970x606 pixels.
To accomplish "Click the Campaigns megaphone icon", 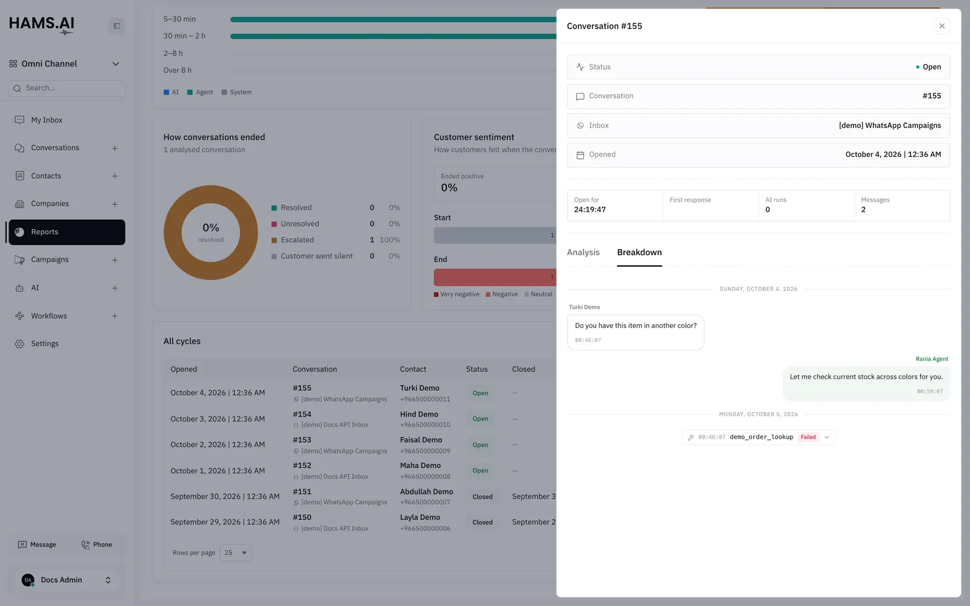I will click(x=19, y=260).
